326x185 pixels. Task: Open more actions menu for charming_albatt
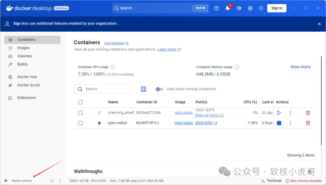pyautogui.click(x=290, y=113)
